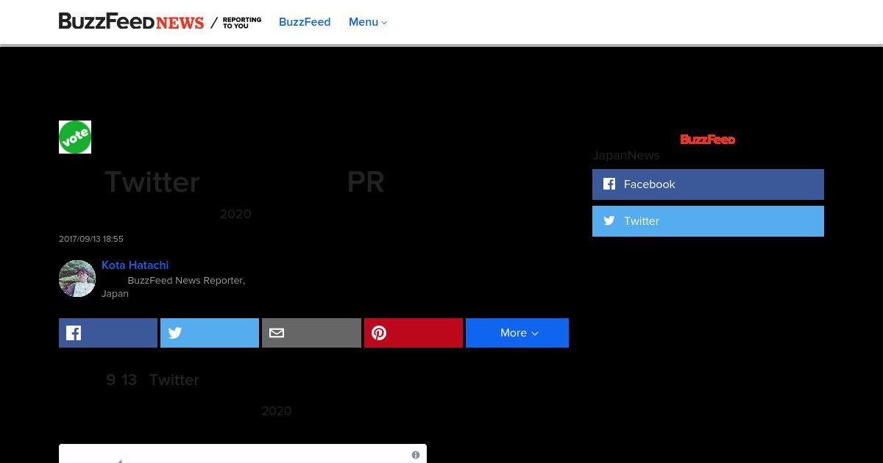The width and height of the screenshot is (883, 463).
Task: Click the article headline containing Twitter
Action: pyautogui.click(x=244, y=182)
